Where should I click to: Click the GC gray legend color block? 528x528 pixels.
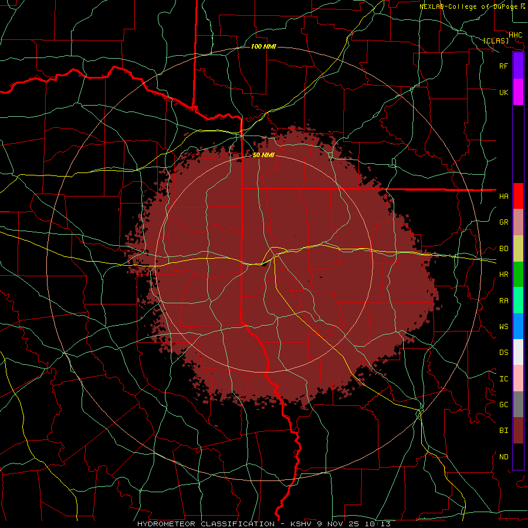click(x=518, y=404)
